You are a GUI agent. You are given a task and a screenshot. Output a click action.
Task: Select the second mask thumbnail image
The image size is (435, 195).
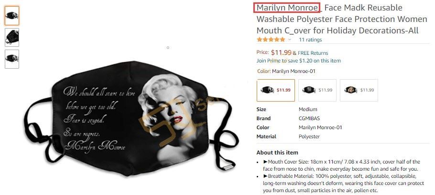[12, 37]
